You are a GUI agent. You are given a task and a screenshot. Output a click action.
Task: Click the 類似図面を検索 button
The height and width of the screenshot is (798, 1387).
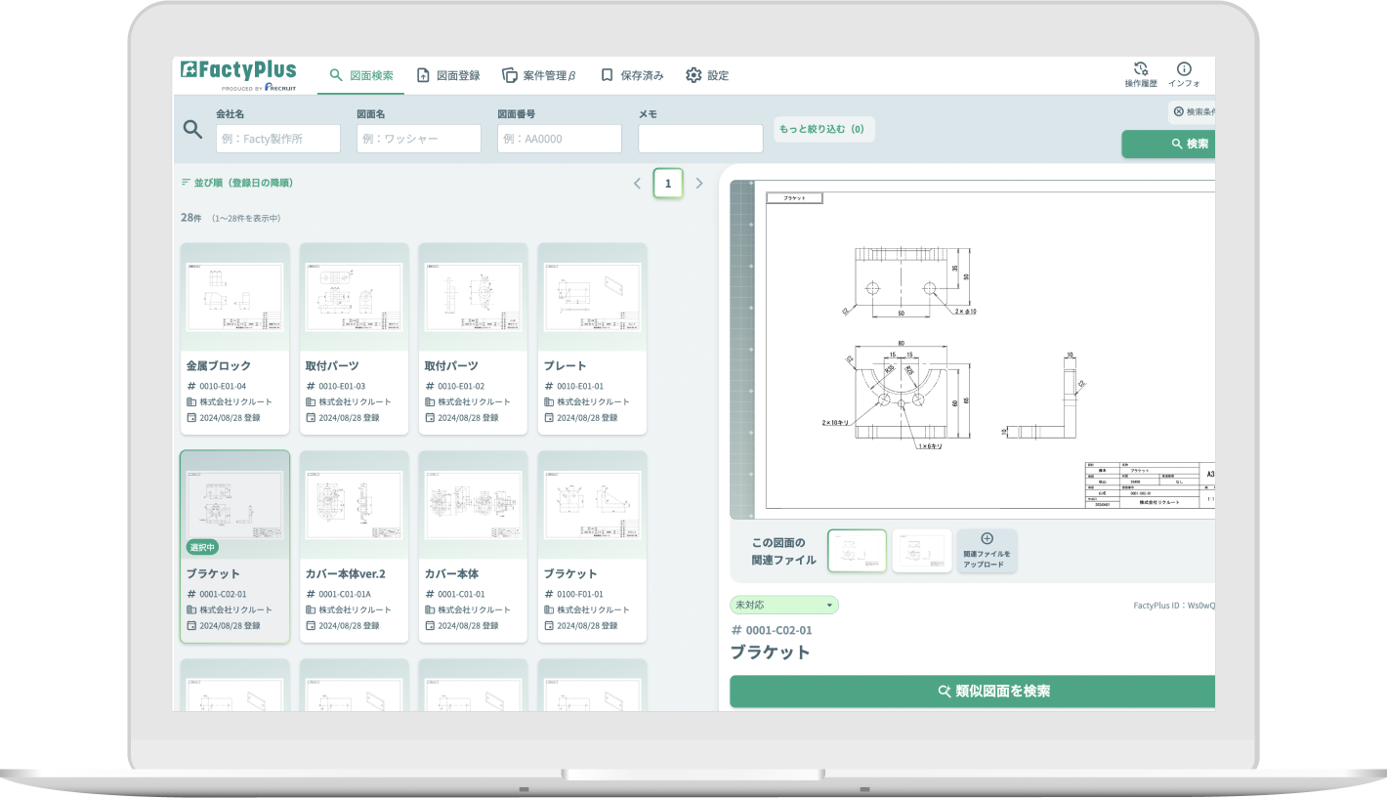point(973,691)
